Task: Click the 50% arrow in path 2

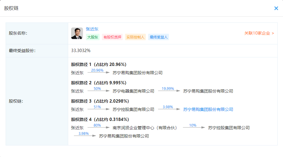Action: 98,90
